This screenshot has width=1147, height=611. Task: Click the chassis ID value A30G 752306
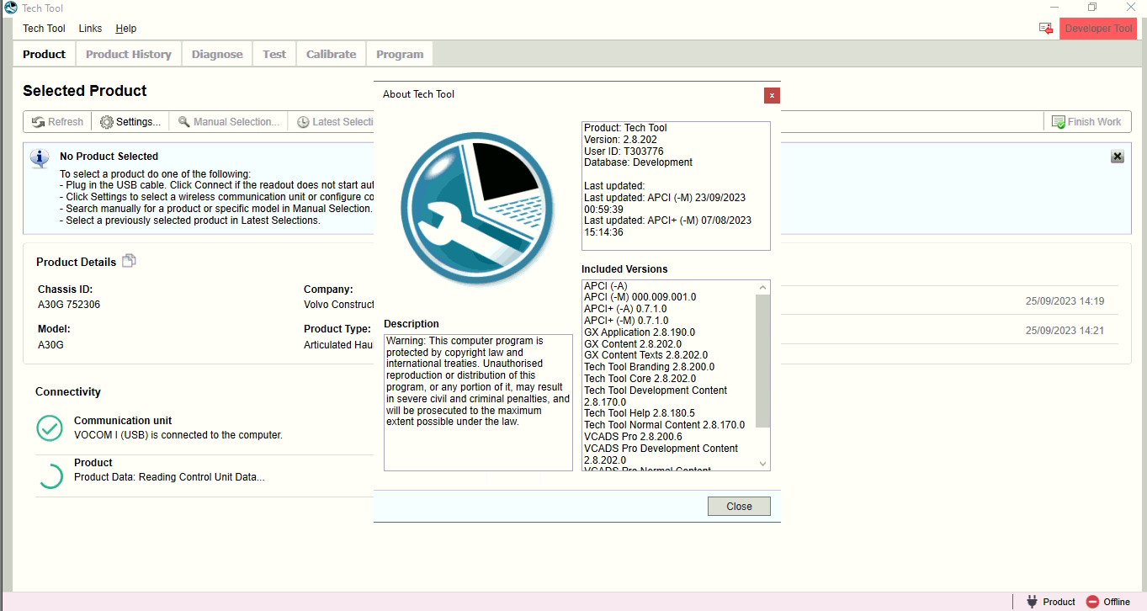click(69, 305)
